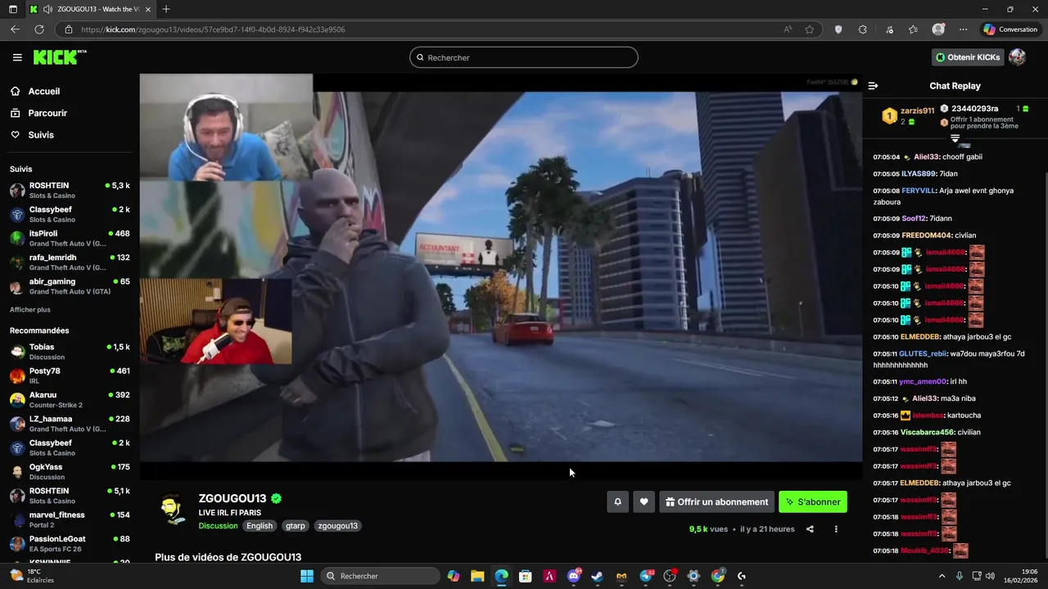Open Copilot Conversation button
This screenshot has height=589, width=1048.
tap(1010, 29)
